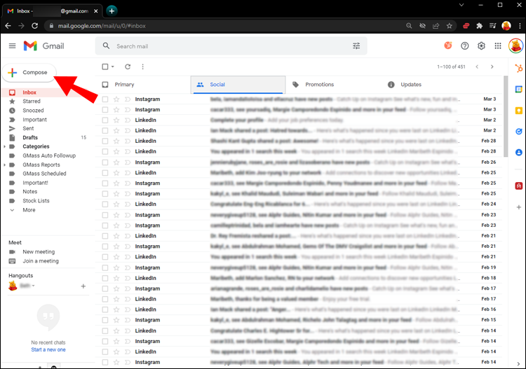The image size is (526, 369).
Task: Mark first LinkedIn Mar 2 email important
Action: pyautogui.click(x=128, y=120)
